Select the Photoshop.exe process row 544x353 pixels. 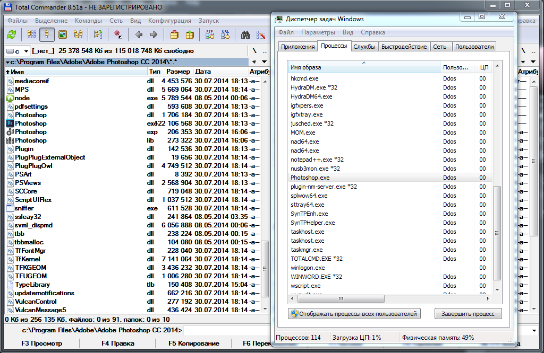(390, 178)
